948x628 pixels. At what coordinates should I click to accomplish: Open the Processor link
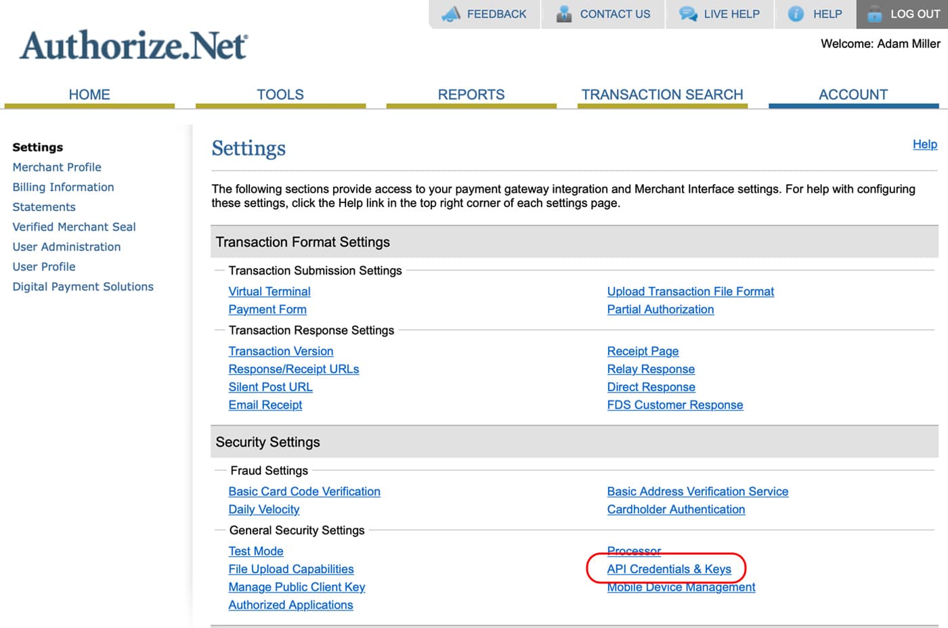pyautogui.click(x=634, y=550)
